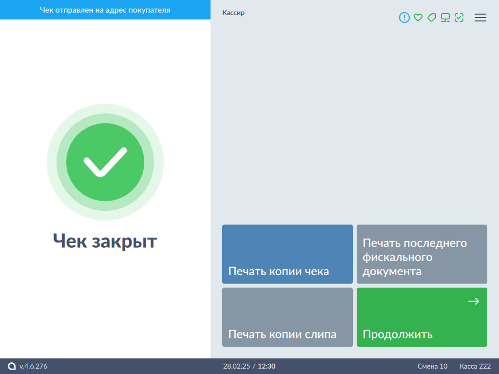Click the Кассир label at top

click(x=233, y=13)
